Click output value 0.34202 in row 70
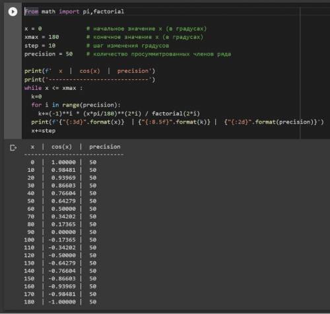The height and width of the screenshot is (314, 330). coord(63,216)
